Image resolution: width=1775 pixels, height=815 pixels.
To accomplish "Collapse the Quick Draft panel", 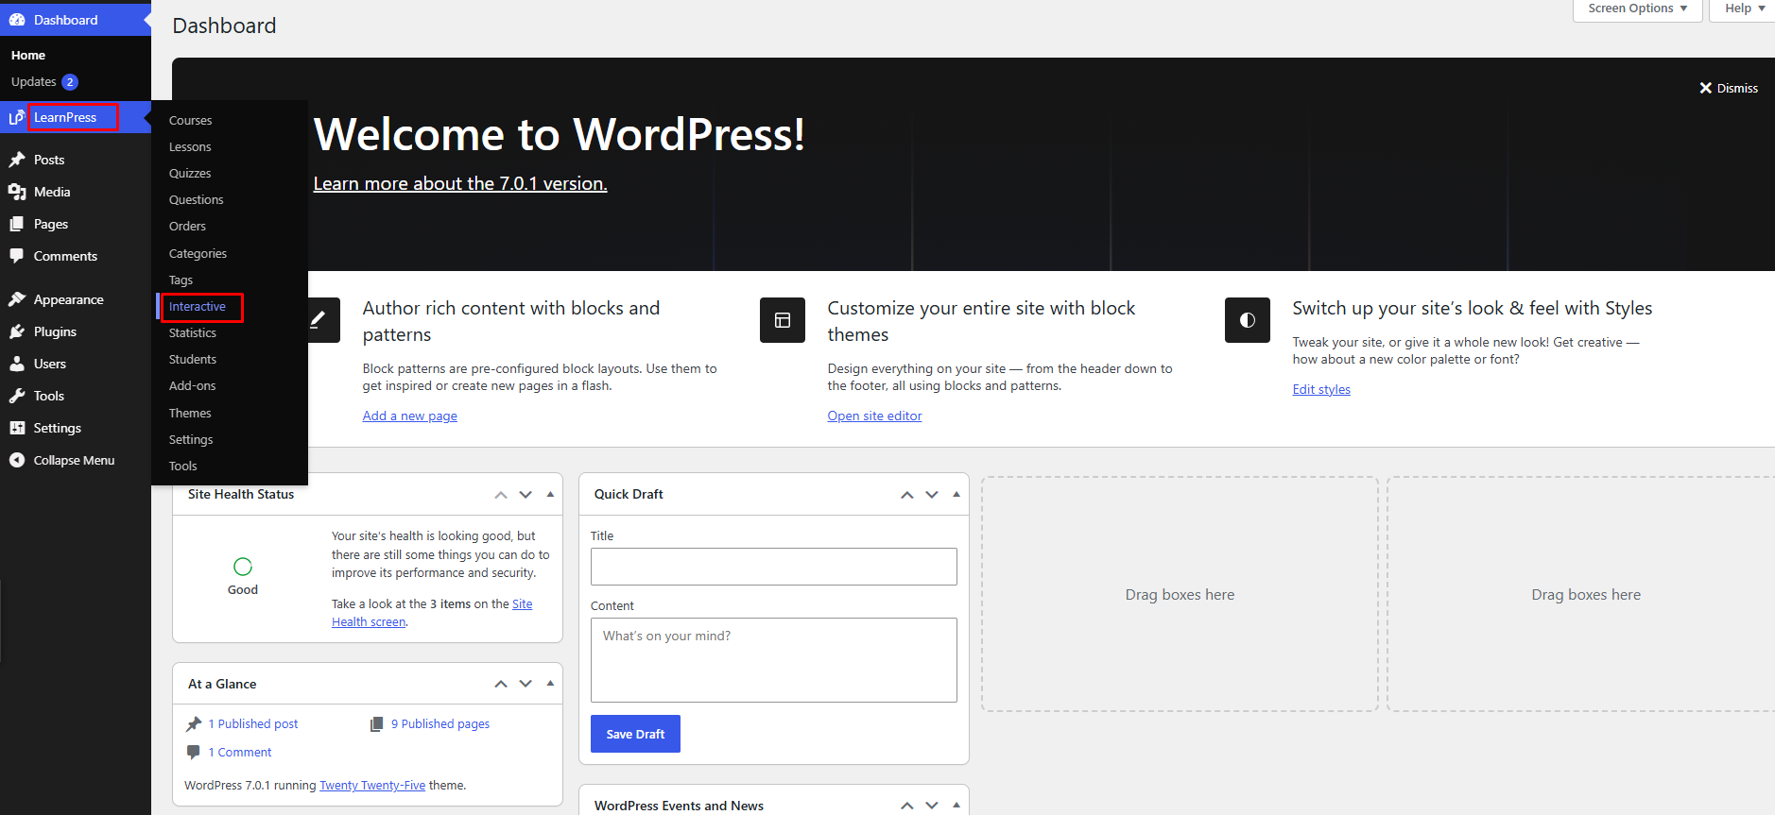I will (x=956, y=495).
